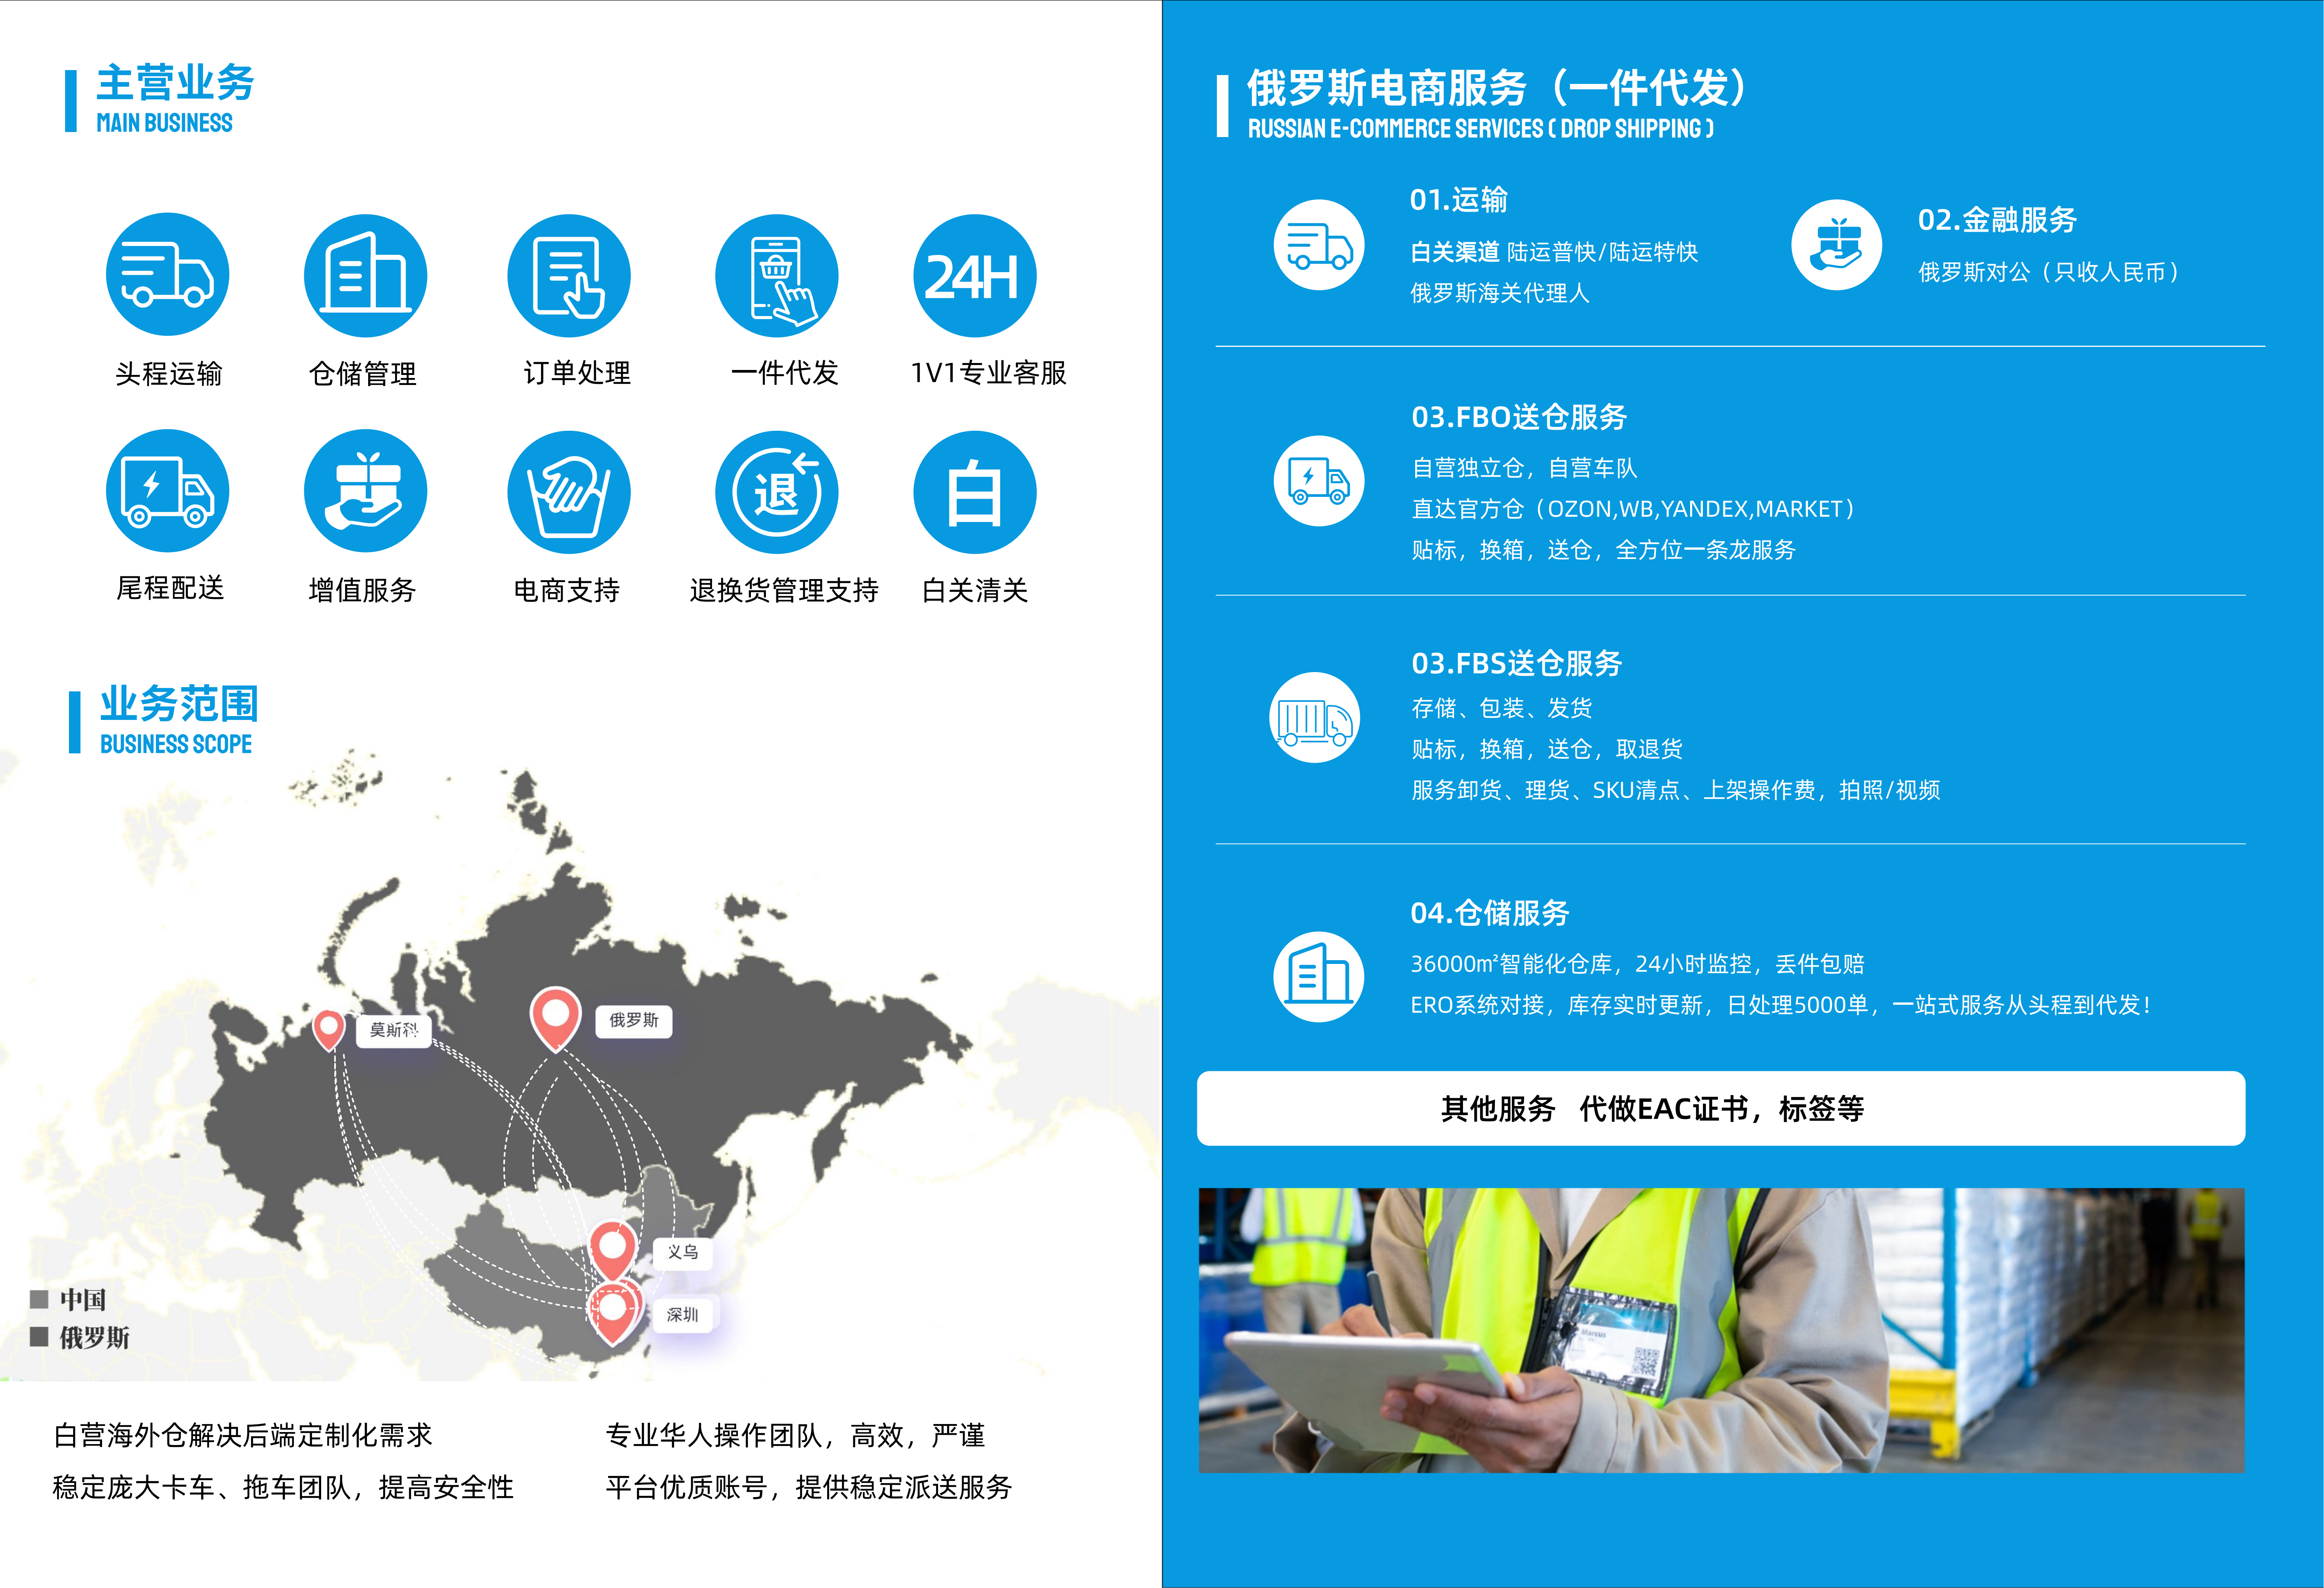Click the 02.金融服务 gift icon
This screenshot has height=1588, width=2324.
[x=1836, y=245]
